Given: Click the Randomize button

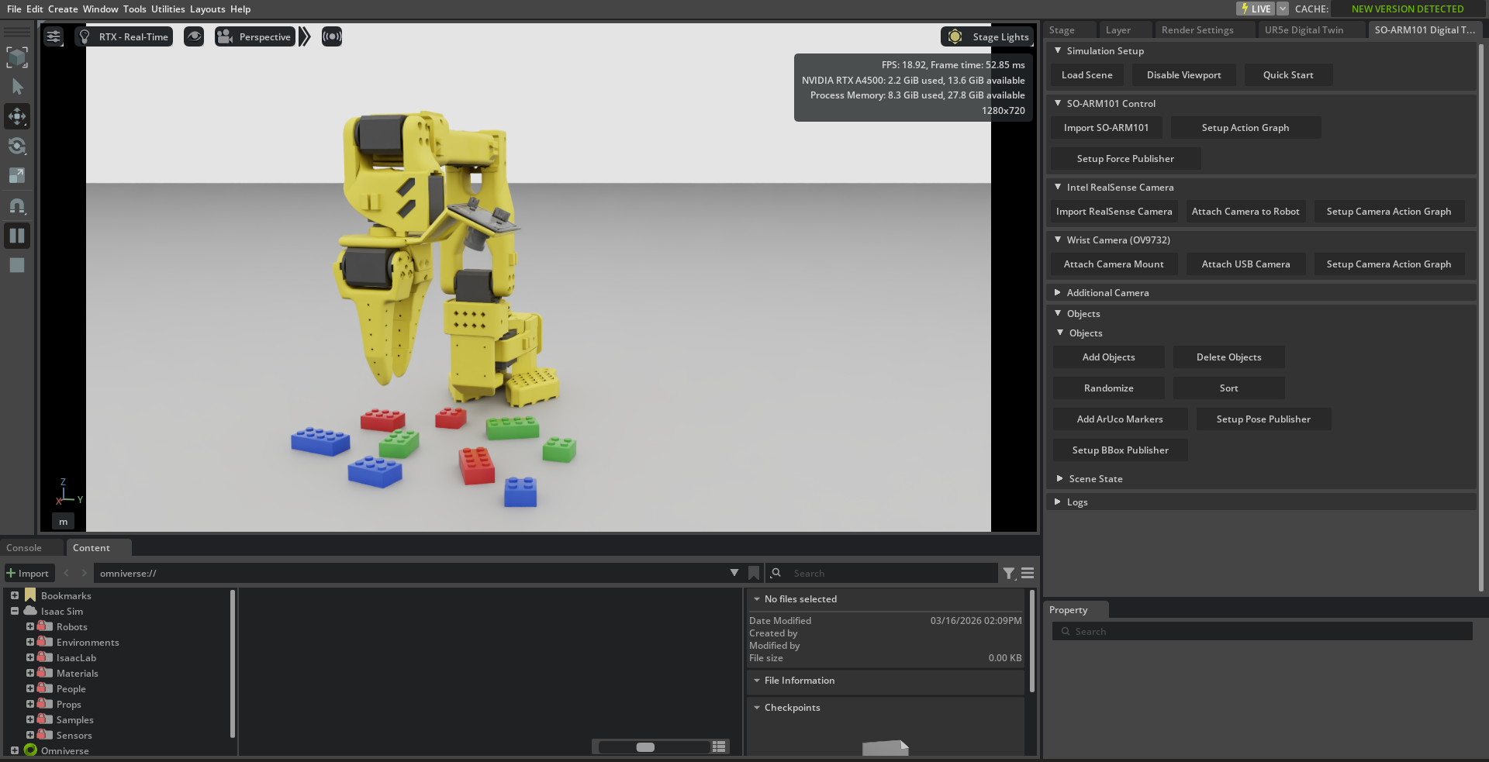Looking at the screenshot, I should 1108,388.
